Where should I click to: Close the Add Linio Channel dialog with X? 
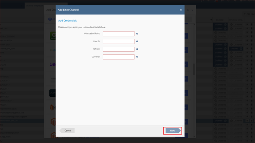coord(181,10)
